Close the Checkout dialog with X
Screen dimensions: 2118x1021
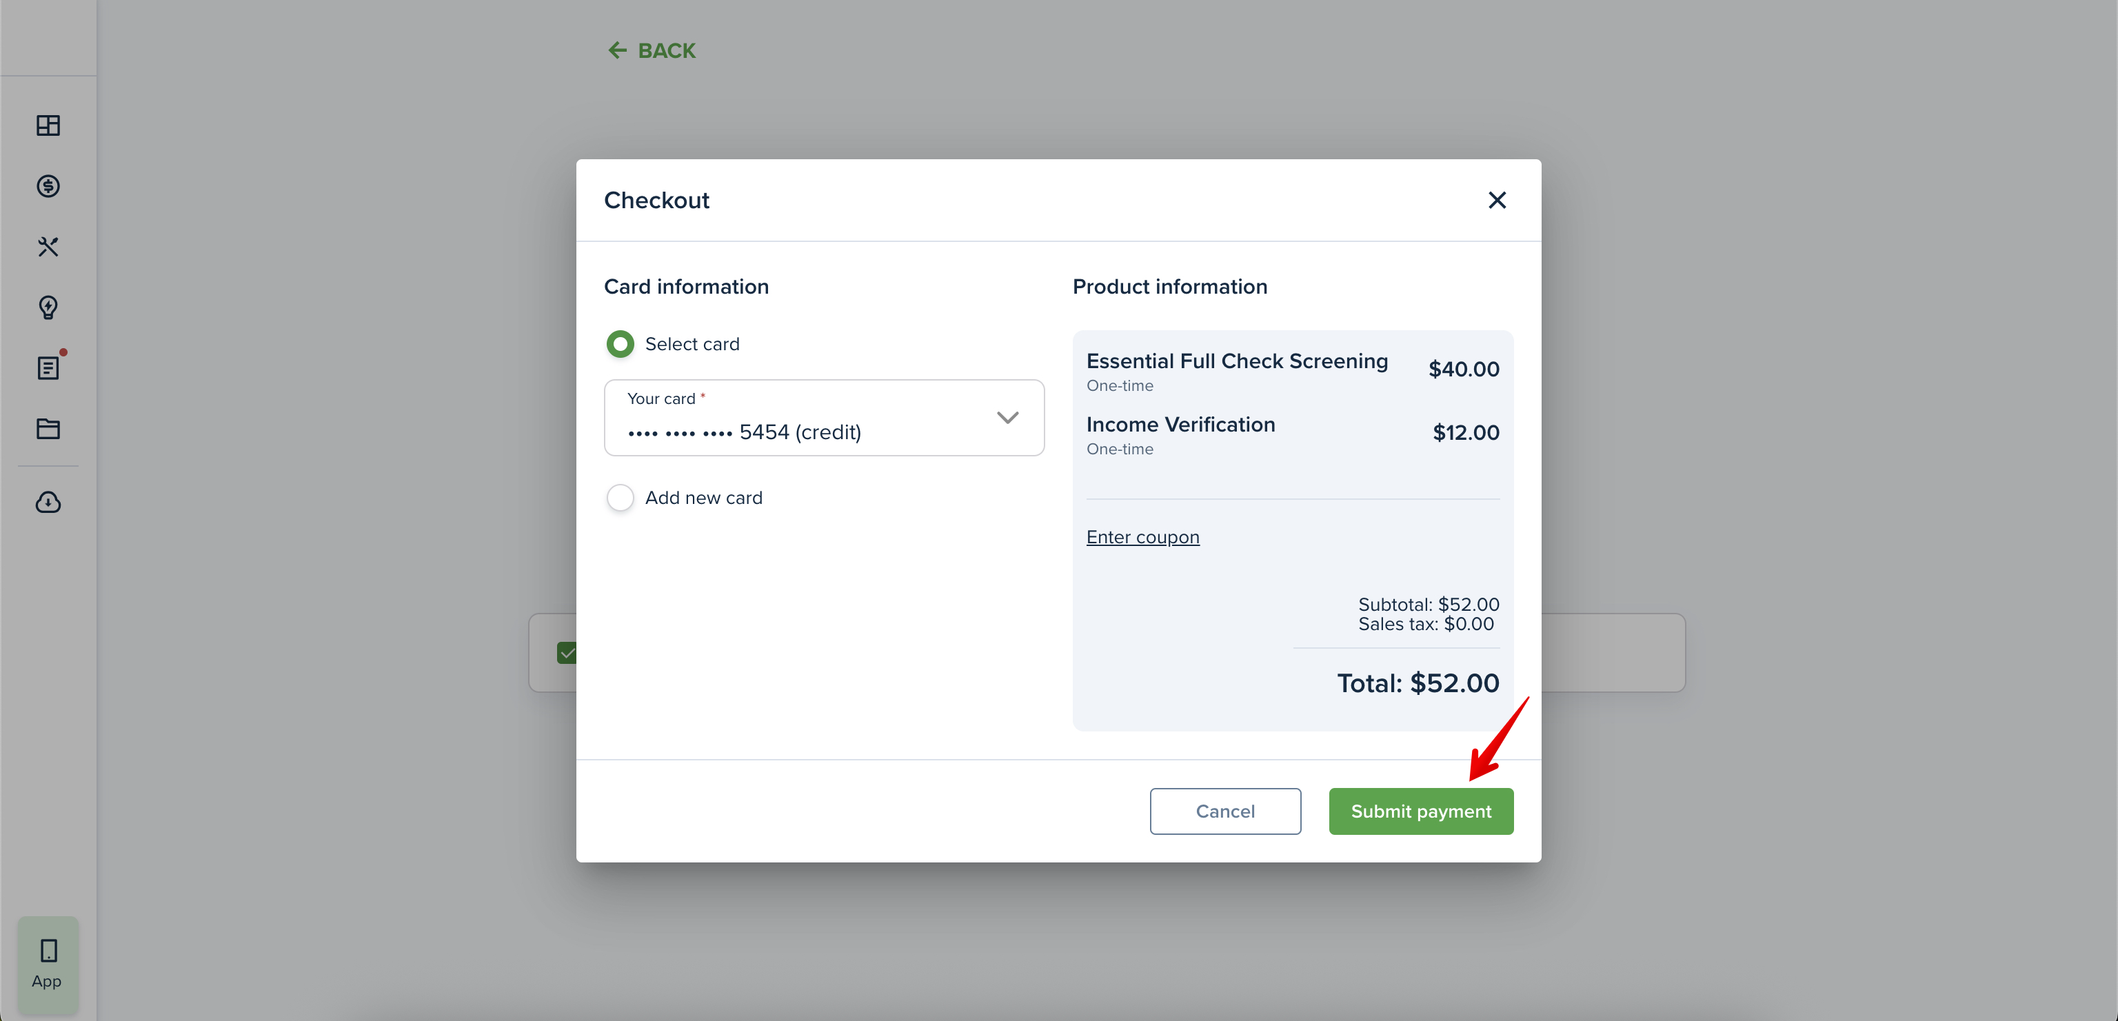1496,200
